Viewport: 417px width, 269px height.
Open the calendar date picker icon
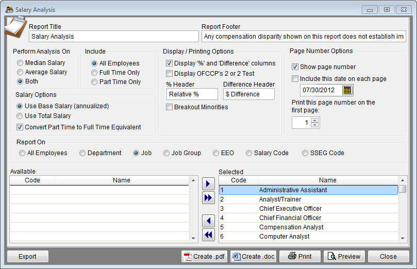coord(347,90)
